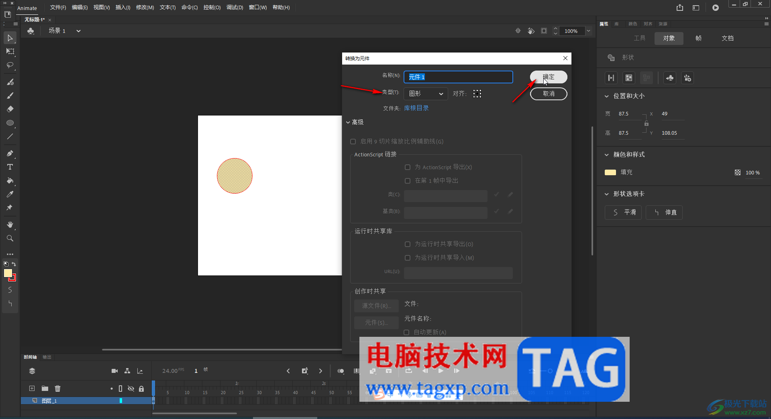Select the Text tool

(x=10, y=167)
